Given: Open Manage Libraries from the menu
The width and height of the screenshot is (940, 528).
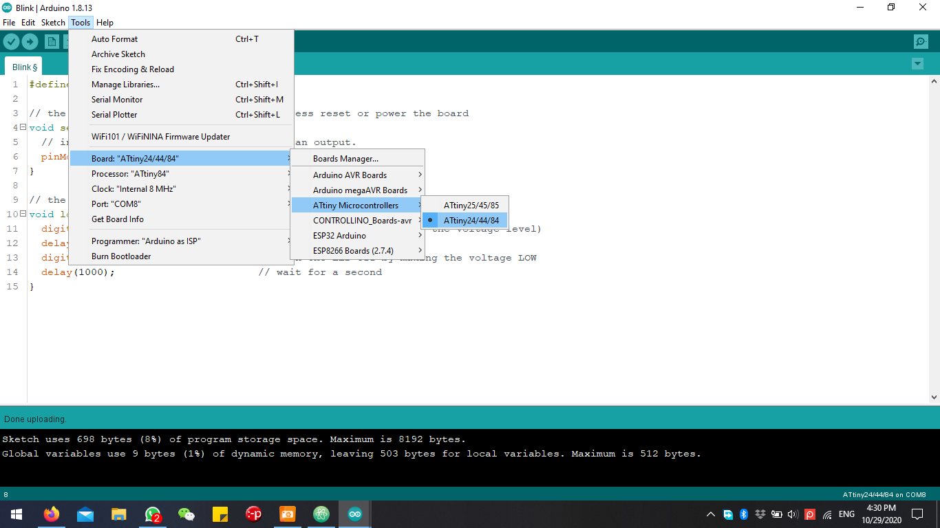Looking at the screenshot, I should tap(182, 85).
